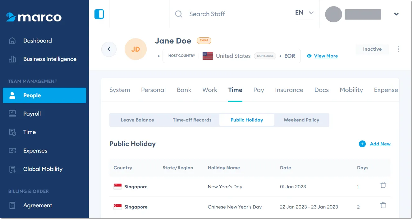Click the Marco logo
413x220 pixels.
click(x=34, y=17)
